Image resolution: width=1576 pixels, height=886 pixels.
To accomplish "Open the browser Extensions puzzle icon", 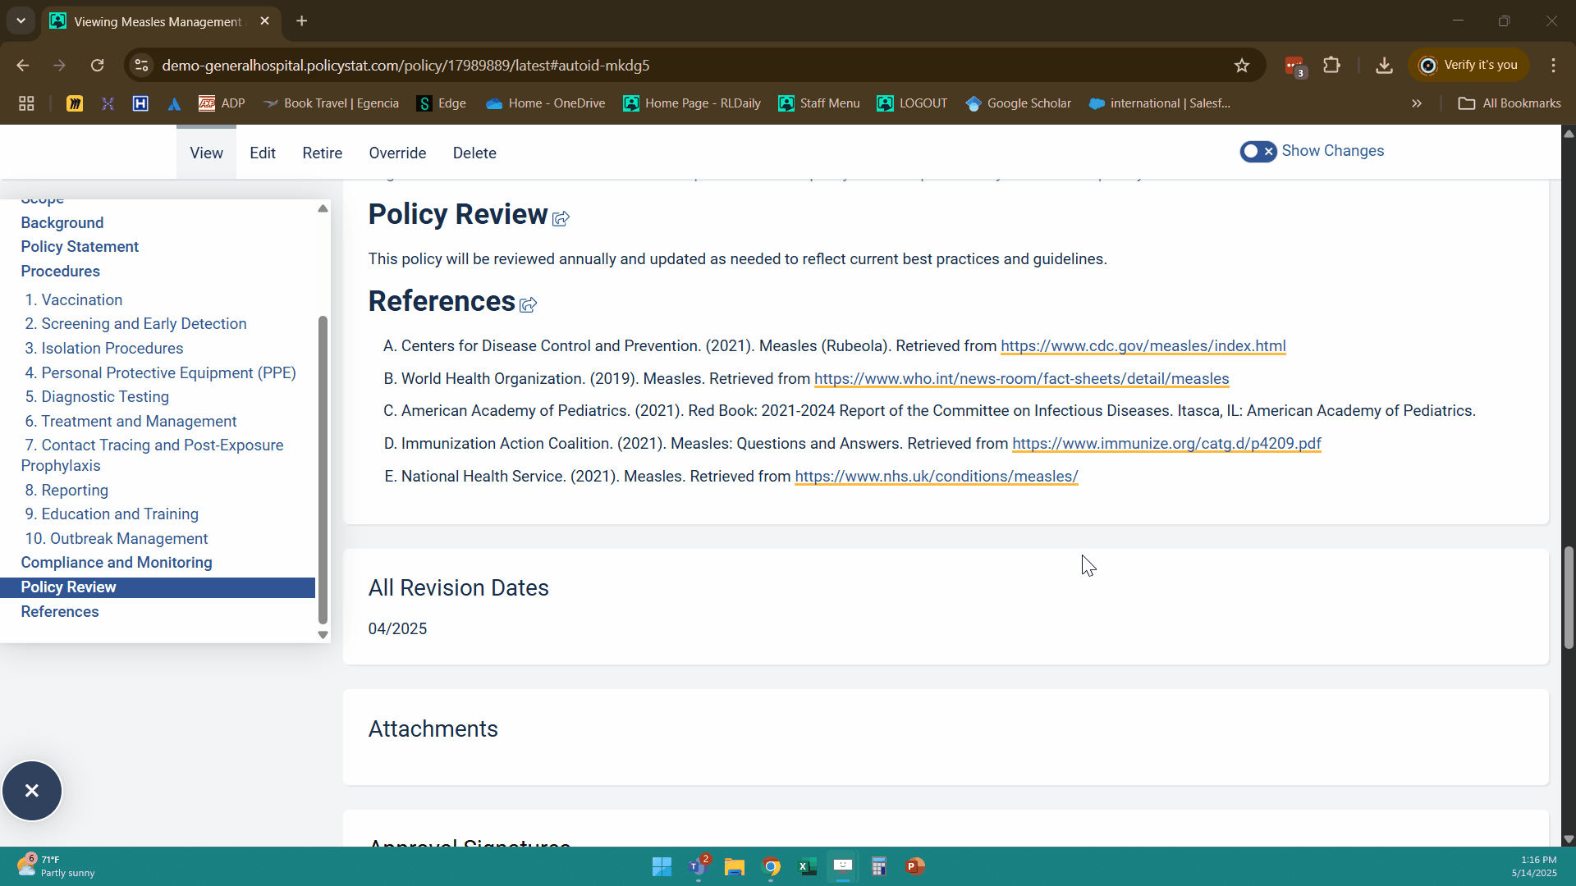I will 1331,66.
